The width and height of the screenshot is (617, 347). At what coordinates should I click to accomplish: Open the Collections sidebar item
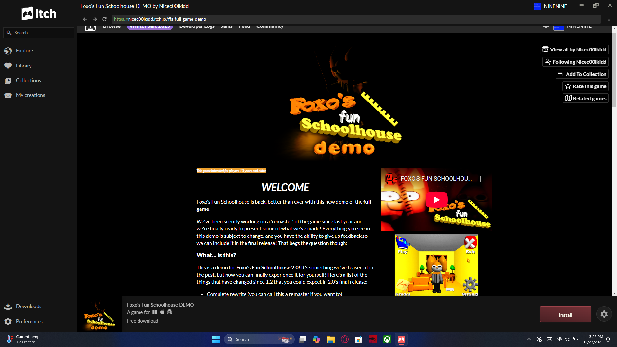coord(28,80)
